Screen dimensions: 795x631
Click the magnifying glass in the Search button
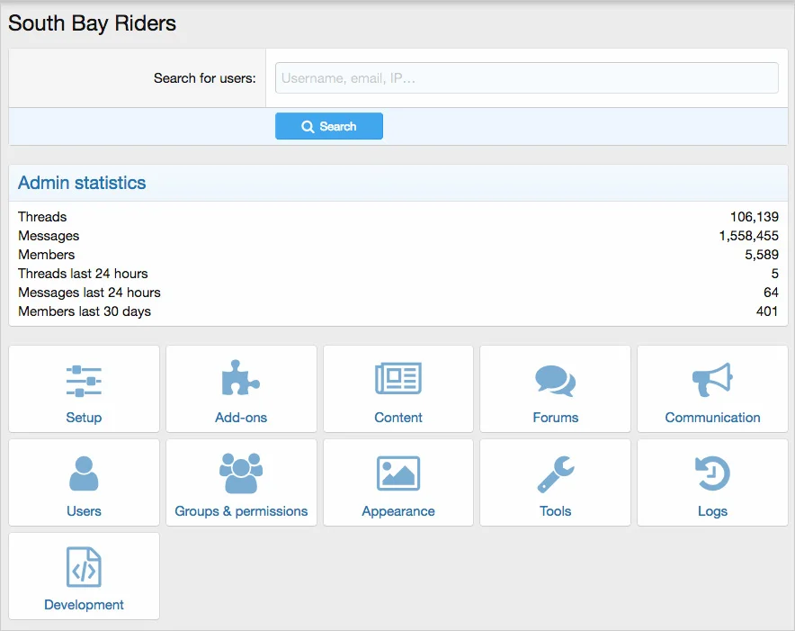click(308, 127)
